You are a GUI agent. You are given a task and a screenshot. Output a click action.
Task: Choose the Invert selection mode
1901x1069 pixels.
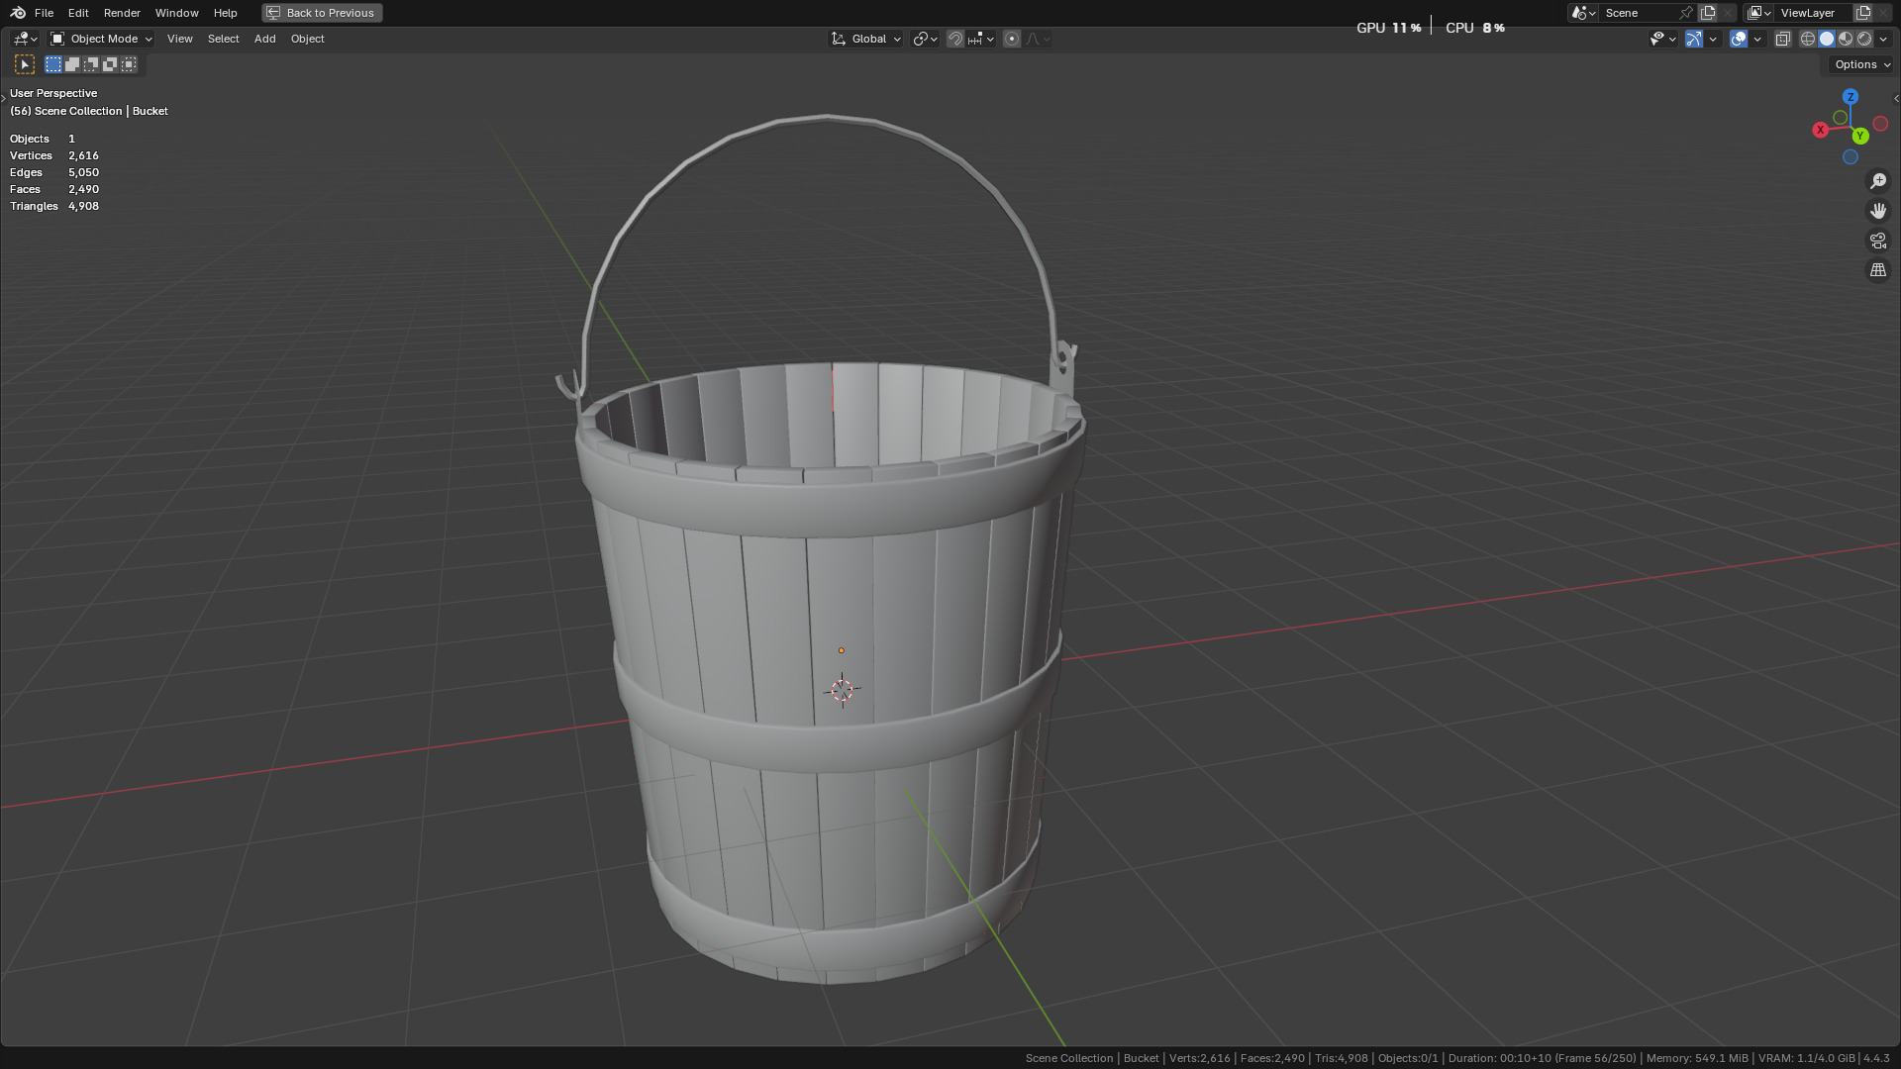pos(110,64)
